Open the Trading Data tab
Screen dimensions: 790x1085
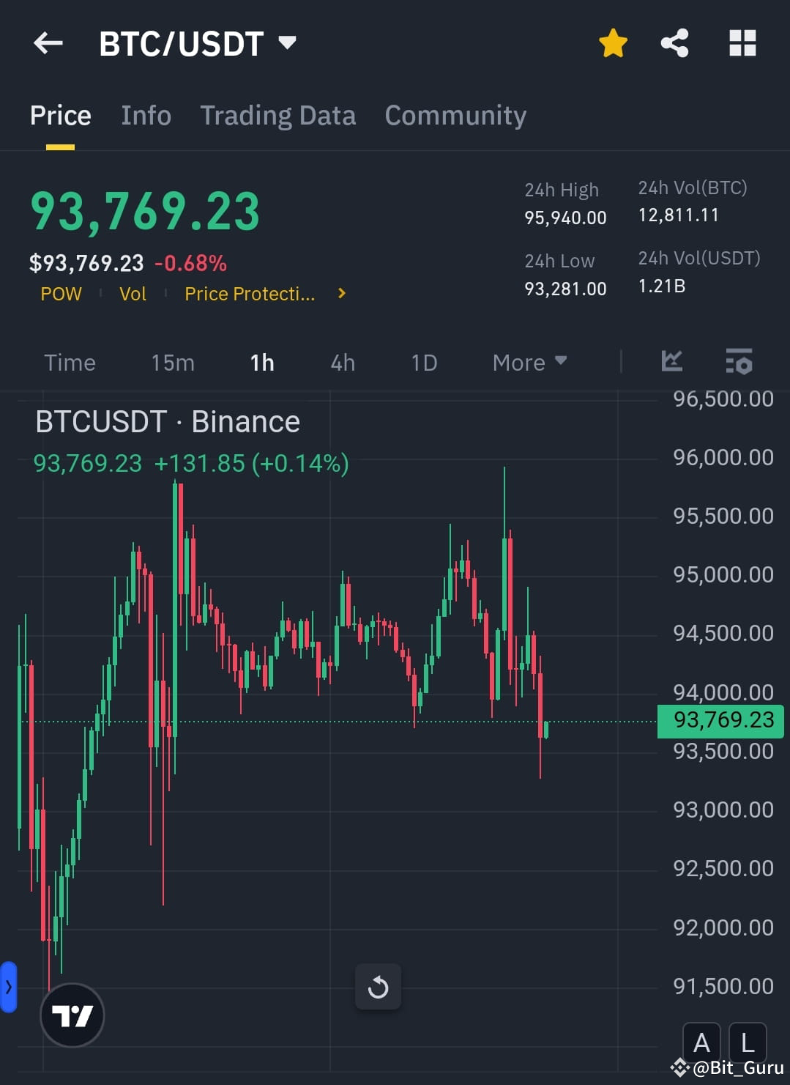pos(277,115)
